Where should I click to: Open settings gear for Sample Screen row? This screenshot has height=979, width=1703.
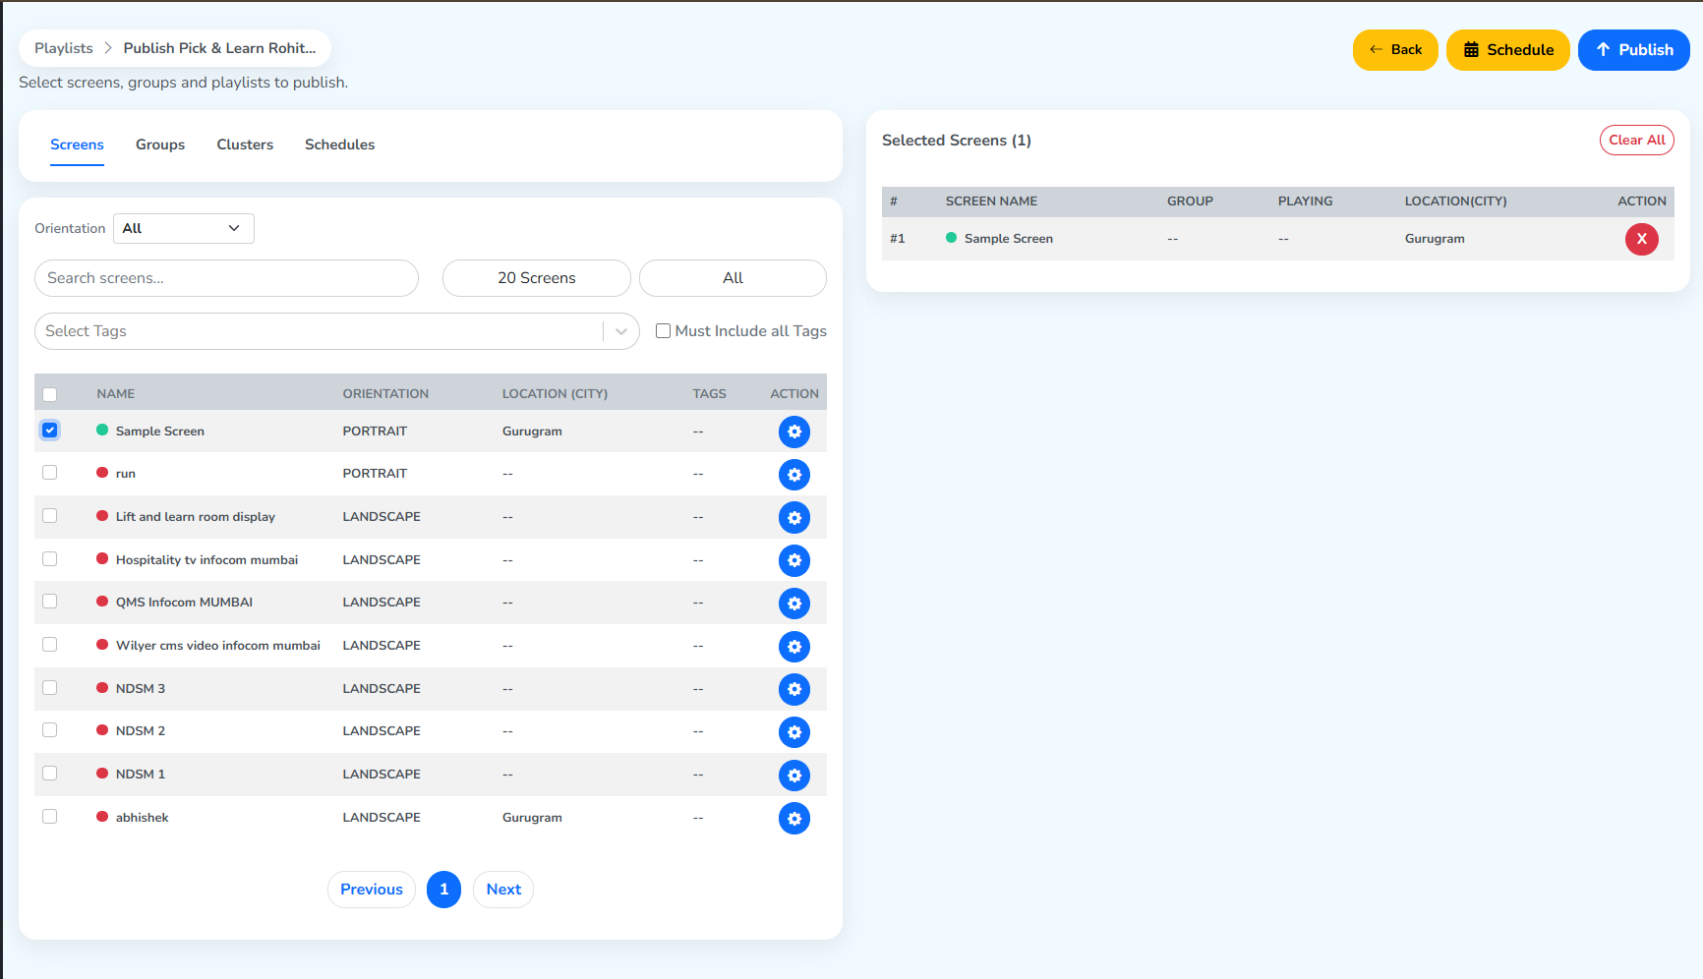(794, 432)
